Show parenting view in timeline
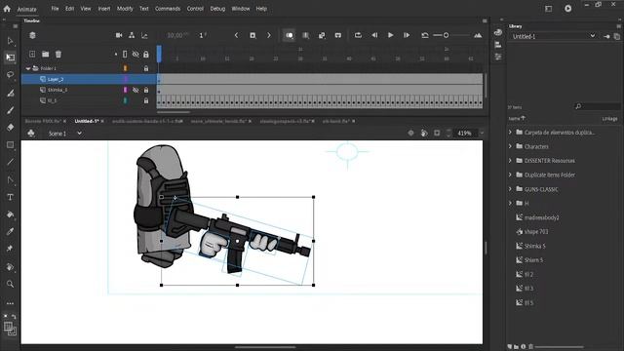Viewport: 624px width, 351px height. point(132,35)
